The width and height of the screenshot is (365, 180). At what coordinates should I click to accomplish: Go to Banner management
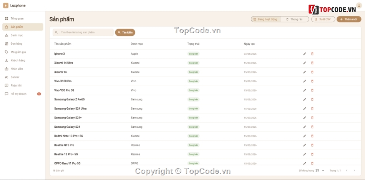23,77
